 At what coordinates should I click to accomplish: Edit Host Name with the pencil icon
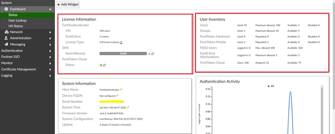coord(121,90)
